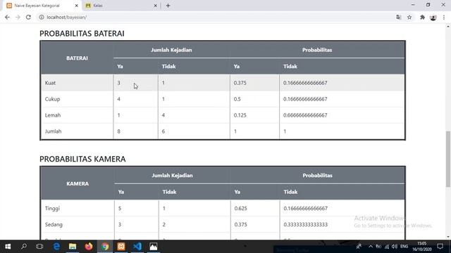The height and width of the screenshot is (253, 451).
Task: Go back to the previous page
Action: pos(7,17)
